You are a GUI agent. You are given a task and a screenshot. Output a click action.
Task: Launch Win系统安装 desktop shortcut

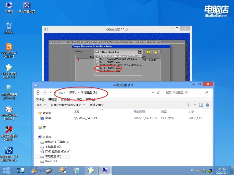[x=9, y=92]
